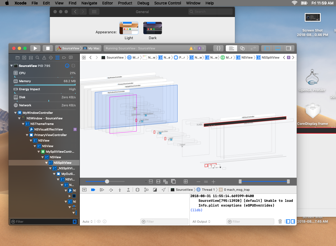Zoom in the view hierarchy with plus
Viewport: 336px width, 246px height.
213,181
